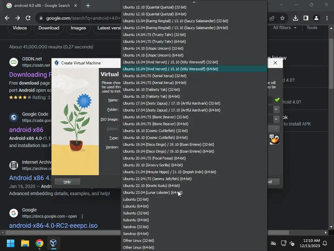
Task: Open the notification bell in system tray
Action: [325, 243]
